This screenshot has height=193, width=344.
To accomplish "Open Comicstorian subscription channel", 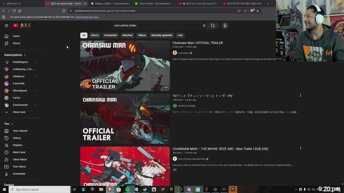I will pyautogui.click(x=20, y=105).
